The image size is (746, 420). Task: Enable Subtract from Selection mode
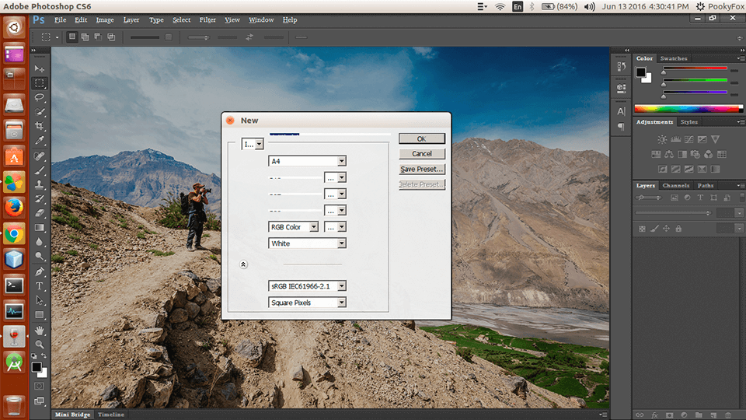pos(98,37)
